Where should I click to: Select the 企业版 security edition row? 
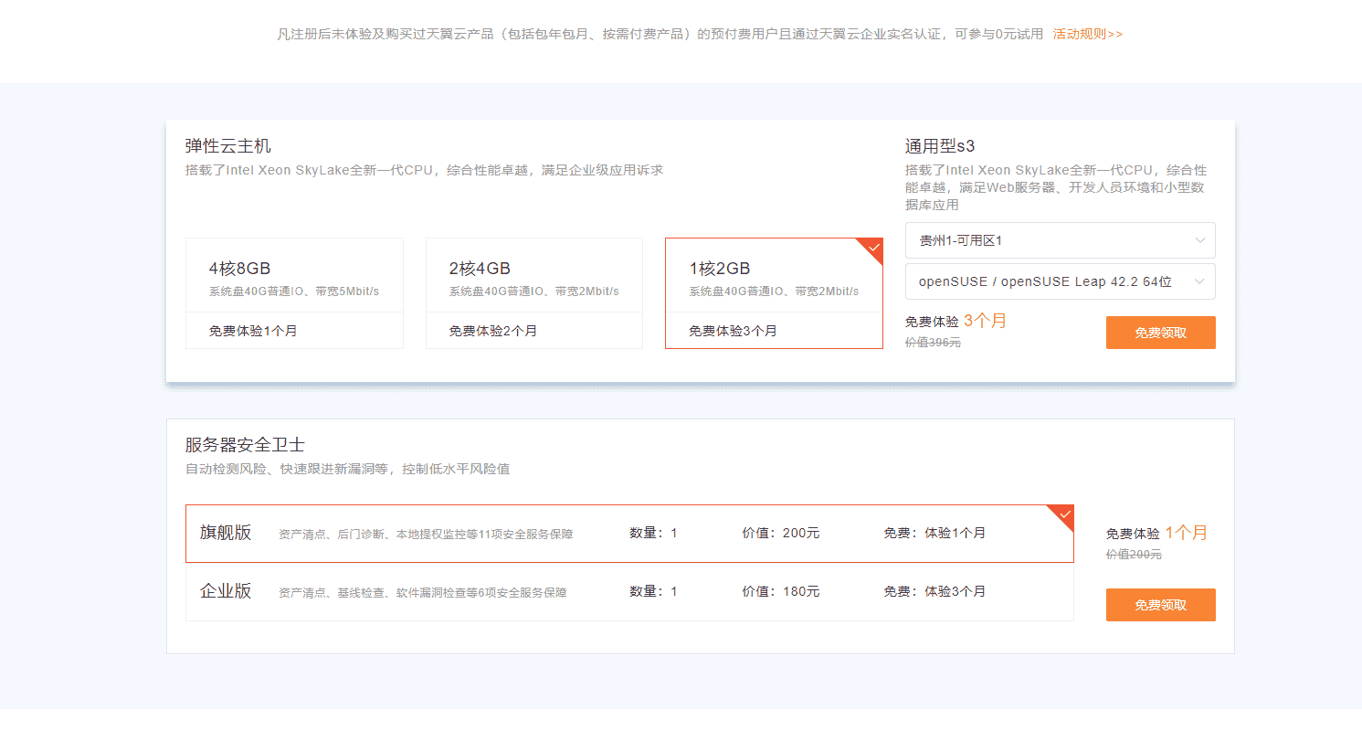(629, 592)
